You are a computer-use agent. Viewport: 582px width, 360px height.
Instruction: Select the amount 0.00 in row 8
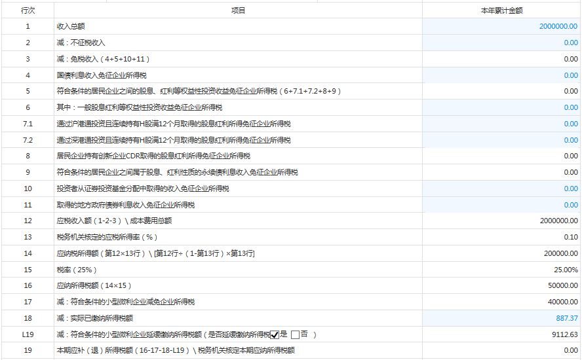coord(571,156)
